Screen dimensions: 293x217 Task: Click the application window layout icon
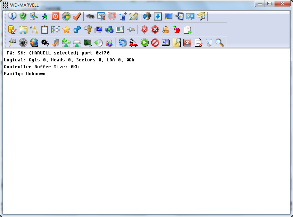click(x=120, y=30)
